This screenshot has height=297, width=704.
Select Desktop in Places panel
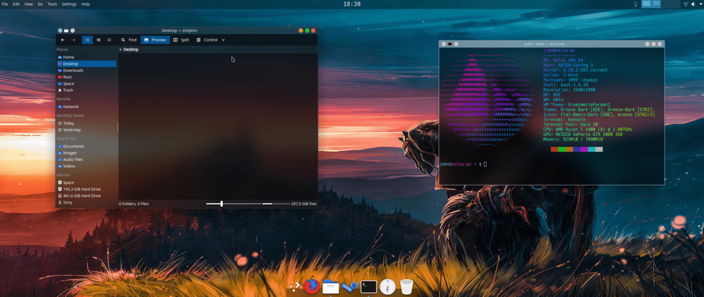pos(86,64)
